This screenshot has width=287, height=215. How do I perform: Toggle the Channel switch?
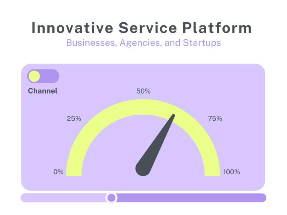tap(43, 76)
